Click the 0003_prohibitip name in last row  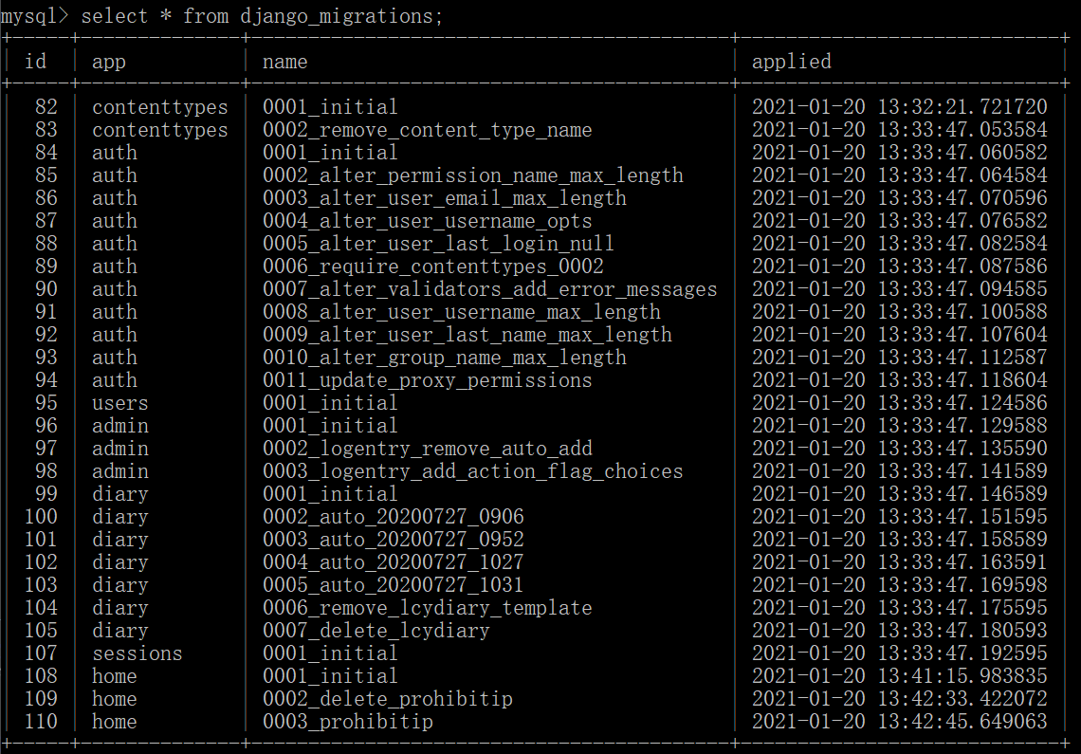tap(347, 722)
